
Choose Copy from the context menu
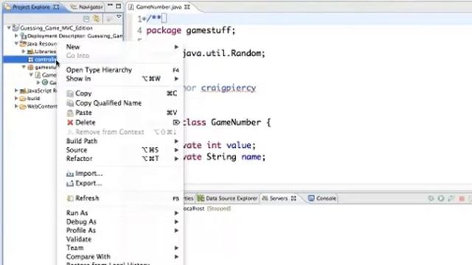pyautogui.click(x=120, y=93)
